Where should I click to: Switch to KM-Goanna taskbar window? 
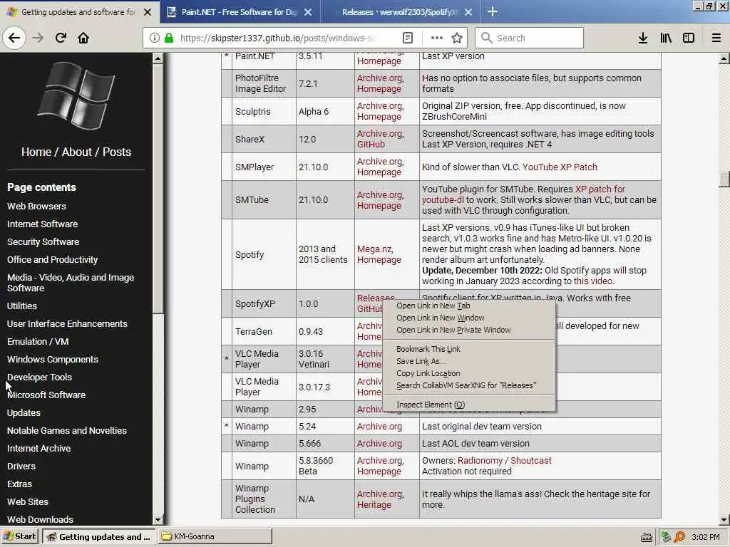coord(215,536)
